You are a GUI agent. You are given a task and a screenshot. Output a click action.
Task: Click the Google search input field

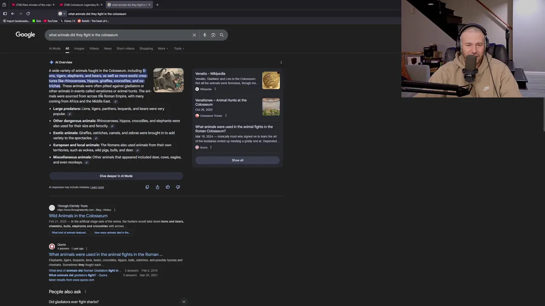118,35
